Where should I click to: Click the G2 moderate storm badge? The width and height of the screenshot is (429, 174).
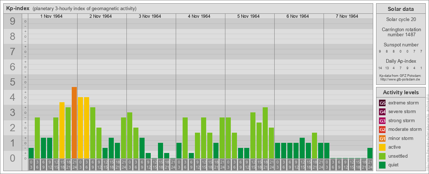[x=382, y=129]
